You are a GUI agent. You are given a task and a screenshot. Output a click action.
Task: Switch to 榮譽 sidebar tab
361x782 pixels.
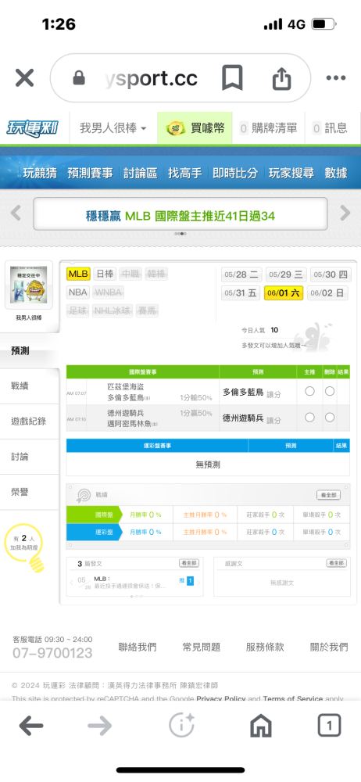pyautogui.click(x=30, y=492)
